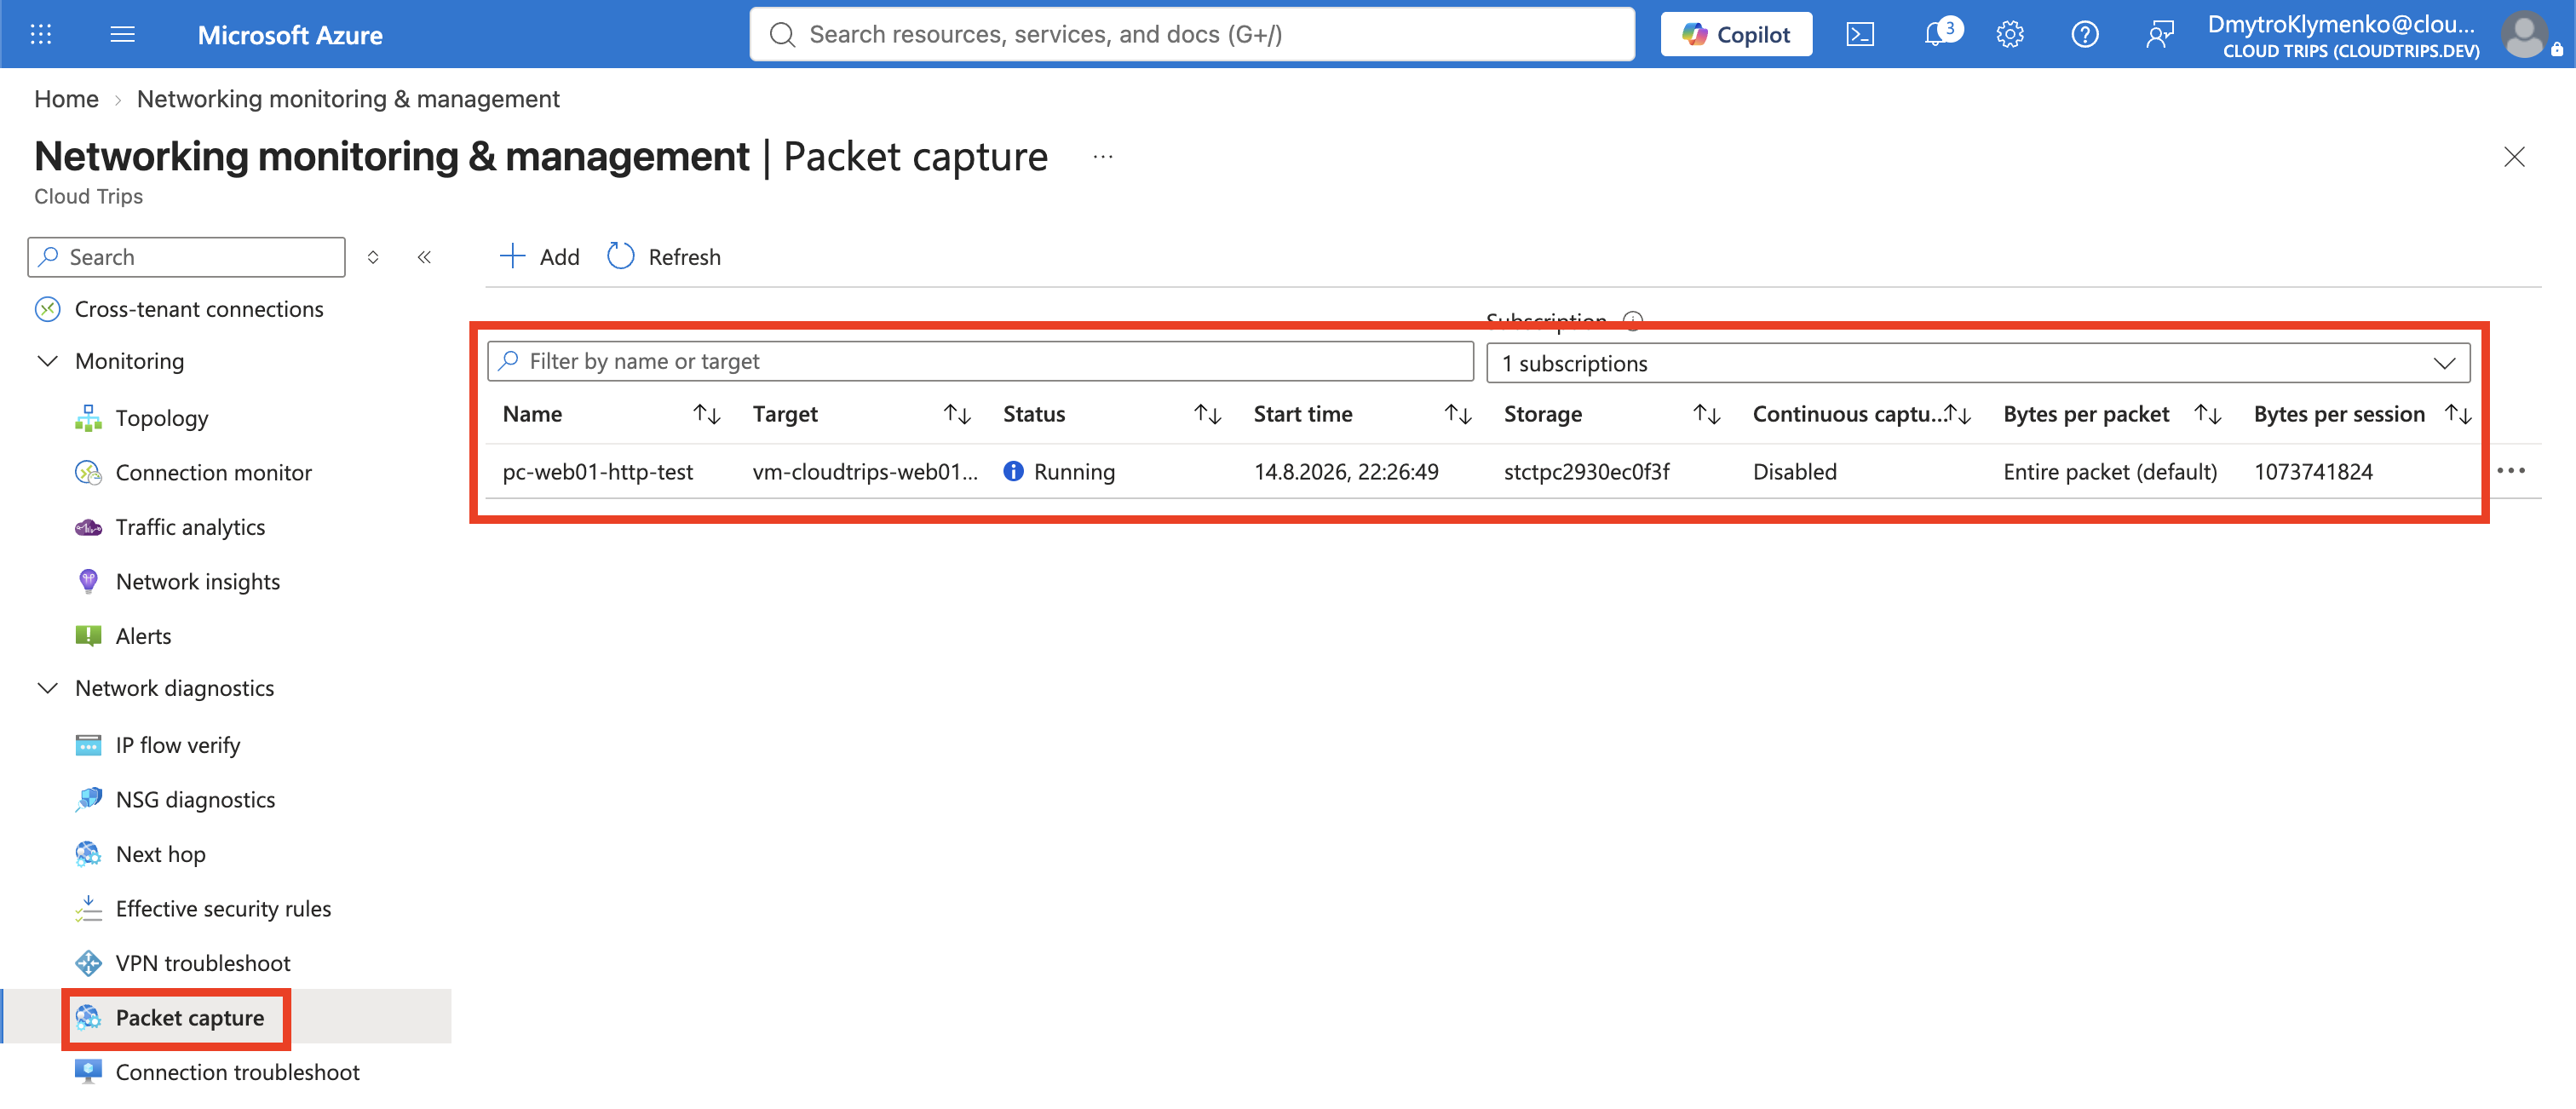Screen dimensions: 2576x1109
Task: Go to Home breadcrumb
Action: pos(66,99)
